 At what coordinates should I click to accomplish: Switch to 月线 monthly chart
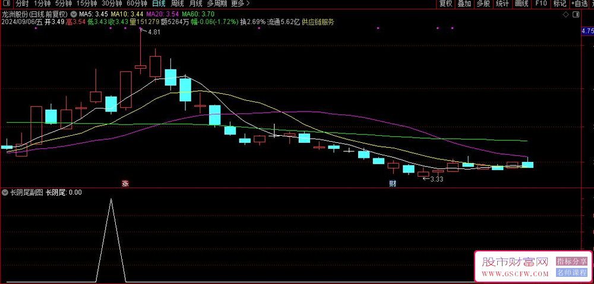(195, 4)
